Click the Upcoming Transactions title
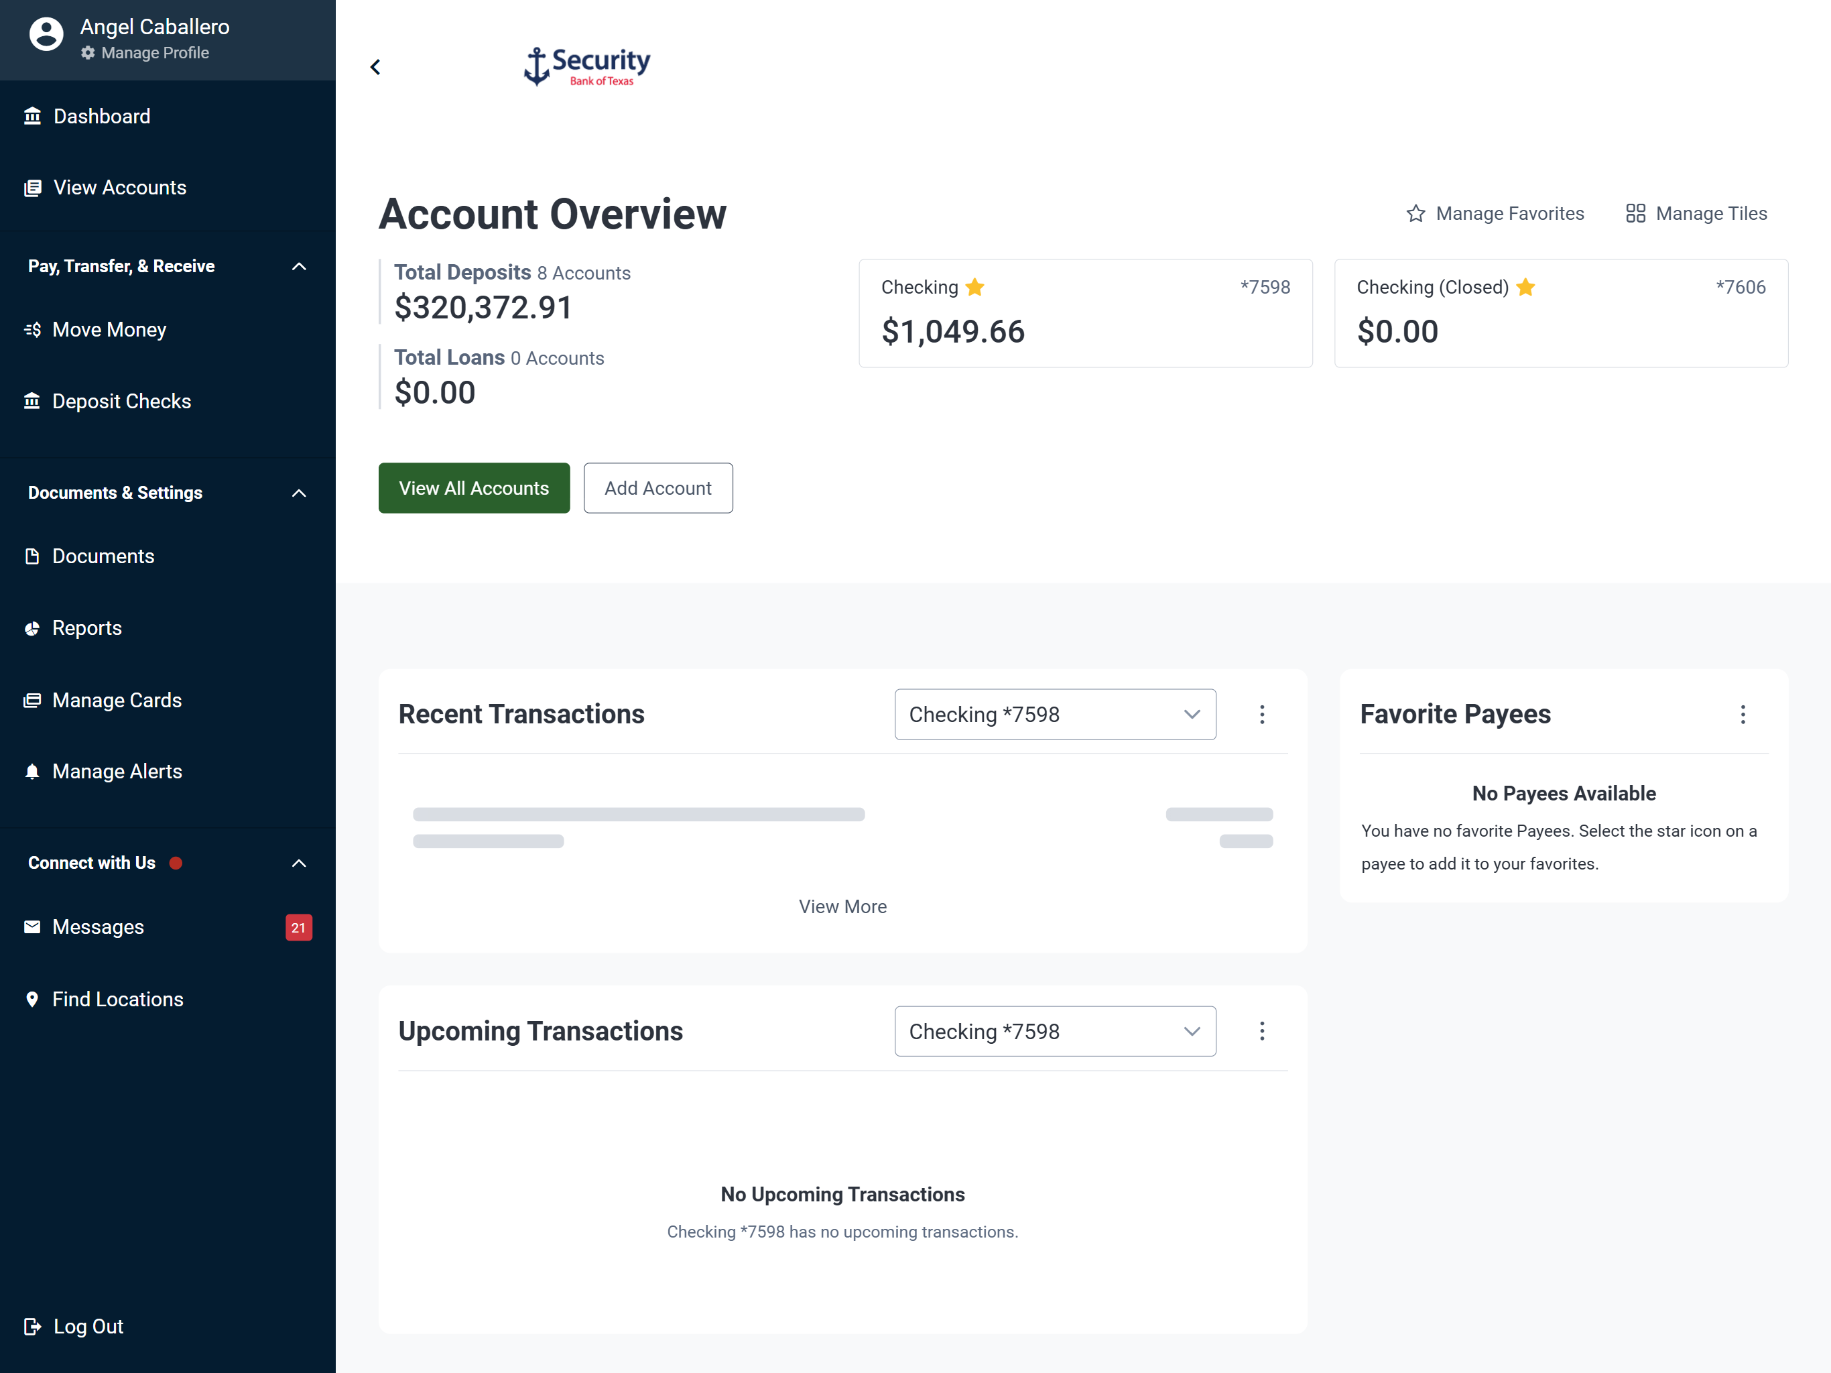 (541, 1032)
